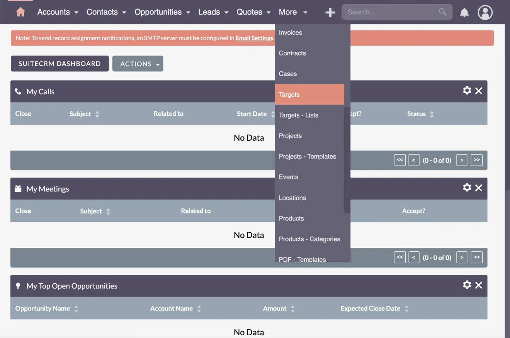The width and height of the screenshot is (510, 338).
Task: Choose Invoices in the More menu
Action: click(x=290, y=32)
